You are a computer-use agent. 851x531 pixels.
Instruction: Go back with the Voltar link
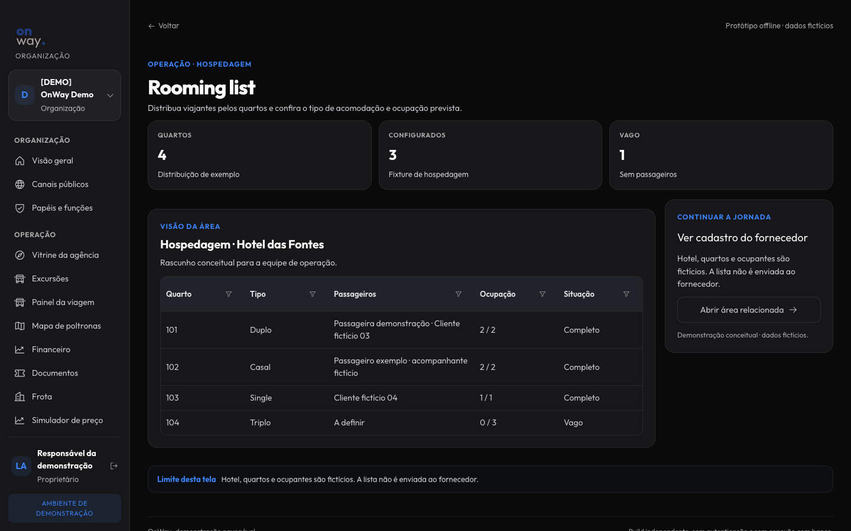click(x=164, y=26)
